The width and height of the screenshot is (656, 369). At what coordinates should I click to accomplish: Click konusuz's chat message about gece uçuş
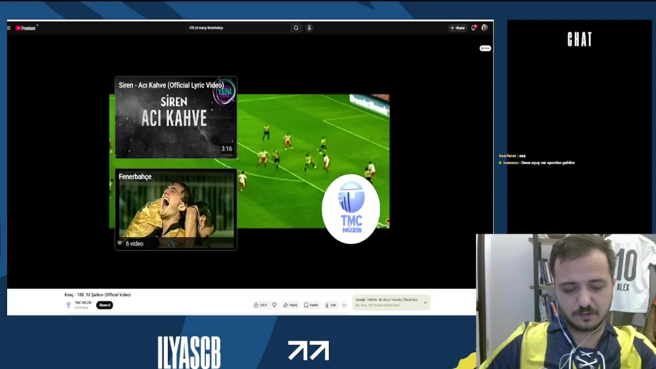pyautogui.click(x=548, y=162)
